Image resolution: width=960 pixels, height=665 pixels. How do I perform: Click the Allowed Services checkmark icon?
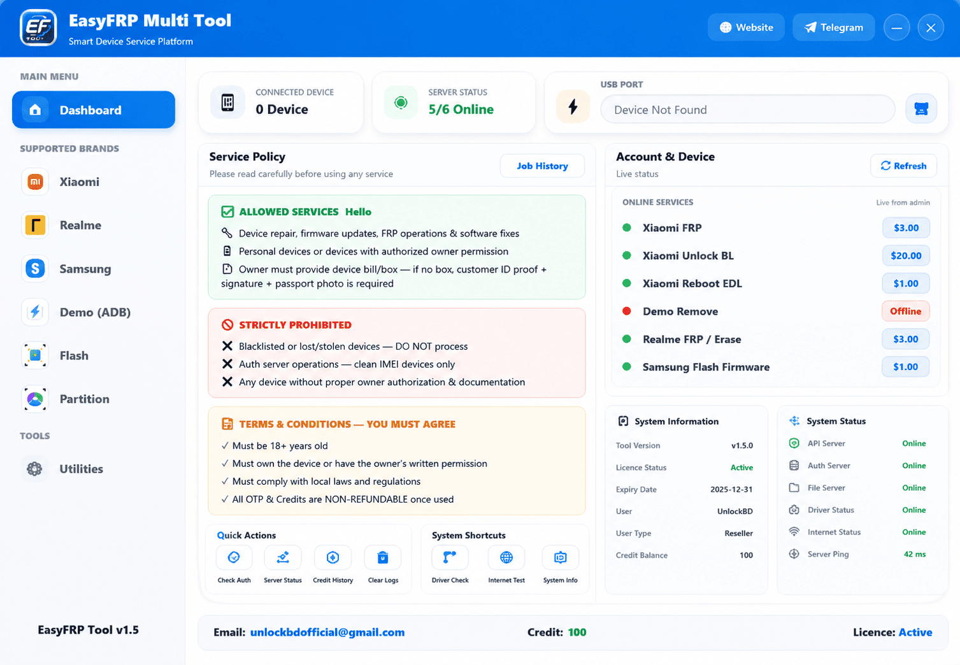coord(227,212)
